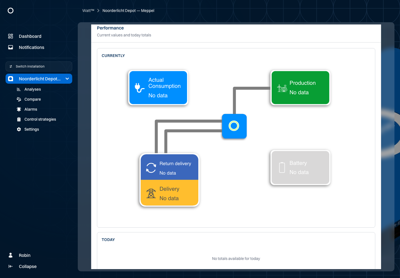The height and width of the screenshot is (278, 400).
Task: Select the greyed-out Battery card
Action: point(301,168)
